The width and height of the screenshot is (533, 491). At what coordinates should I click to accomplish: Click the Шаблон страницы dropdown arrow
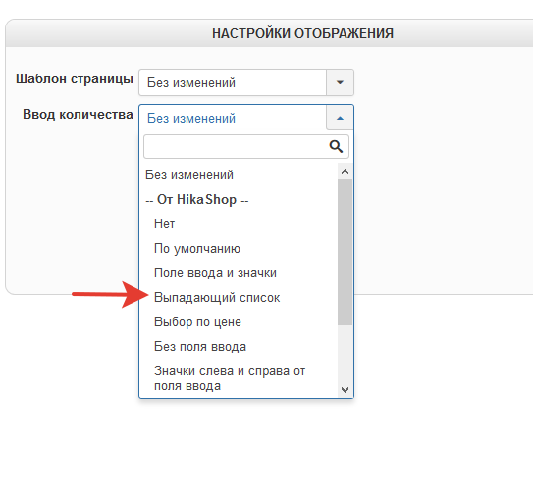coord(340,82)
